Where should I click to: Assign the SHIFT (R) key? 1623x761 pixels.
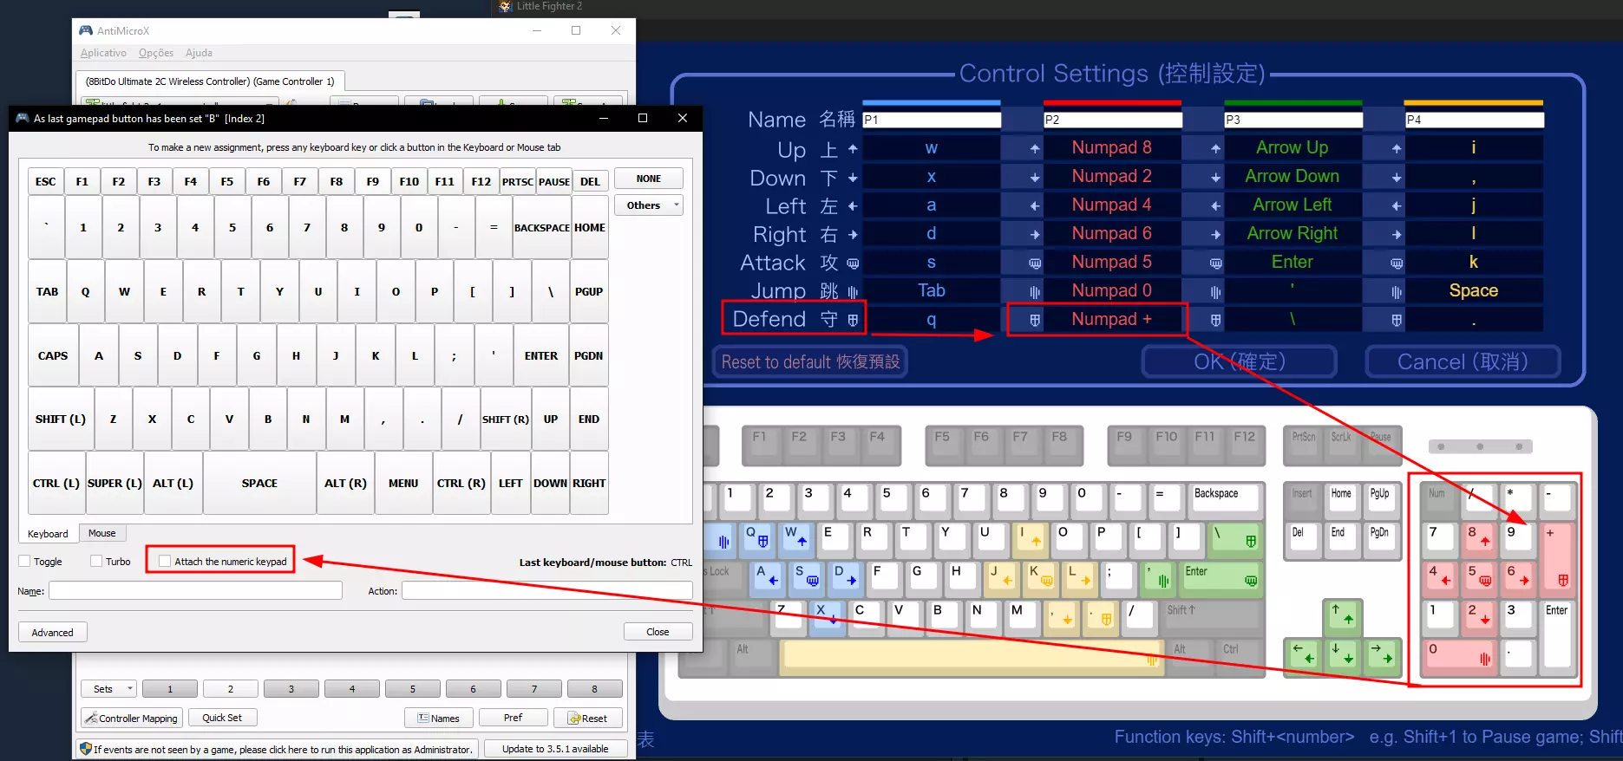click(506, 420)
